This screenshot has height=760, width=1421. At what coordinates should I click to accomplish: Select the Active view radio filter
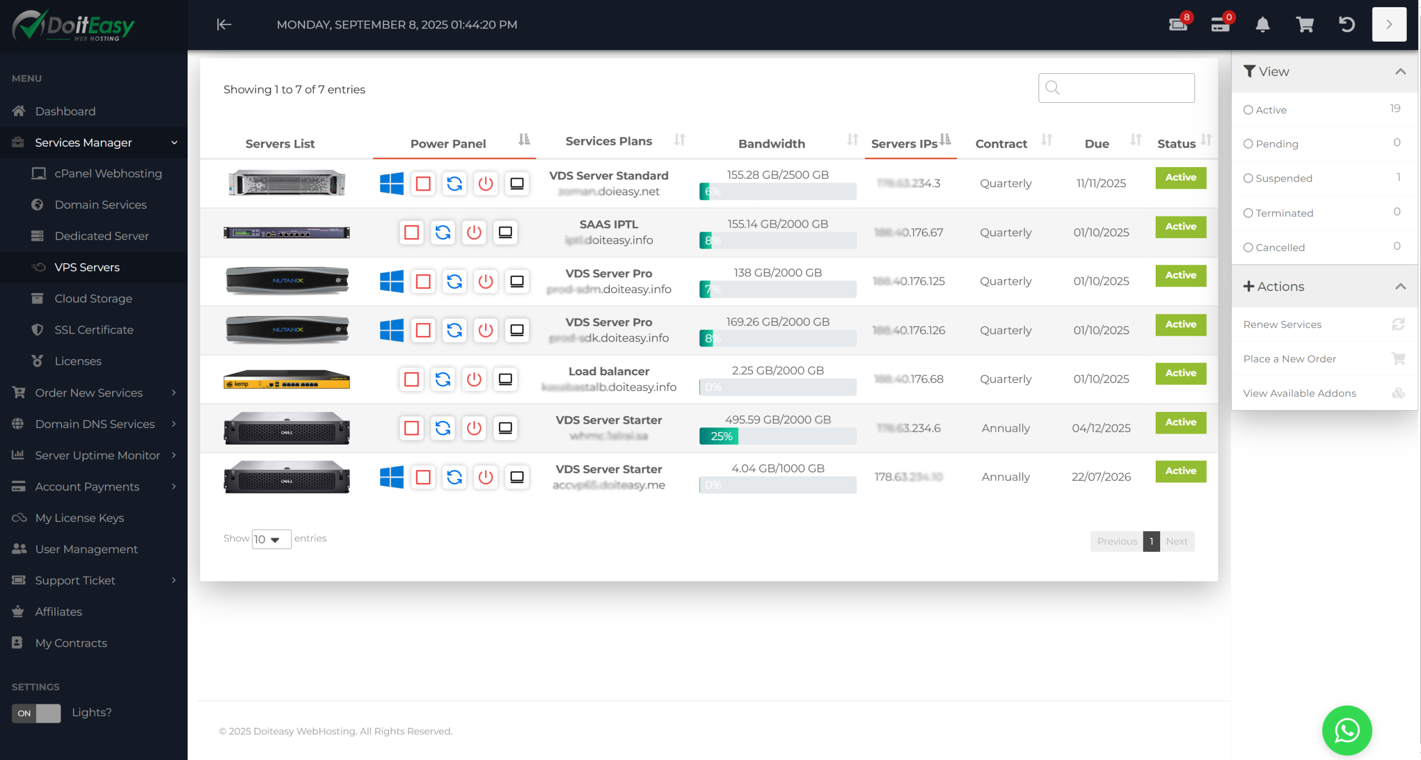pyautogui.click(x=1248, y=110)
